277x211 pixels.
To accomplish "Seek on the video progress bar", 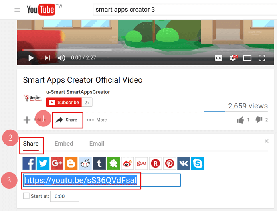I will click(x=145, y=50).
